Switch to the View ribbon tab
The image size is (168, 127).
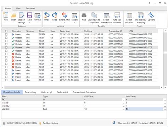[x=18, y=8]
